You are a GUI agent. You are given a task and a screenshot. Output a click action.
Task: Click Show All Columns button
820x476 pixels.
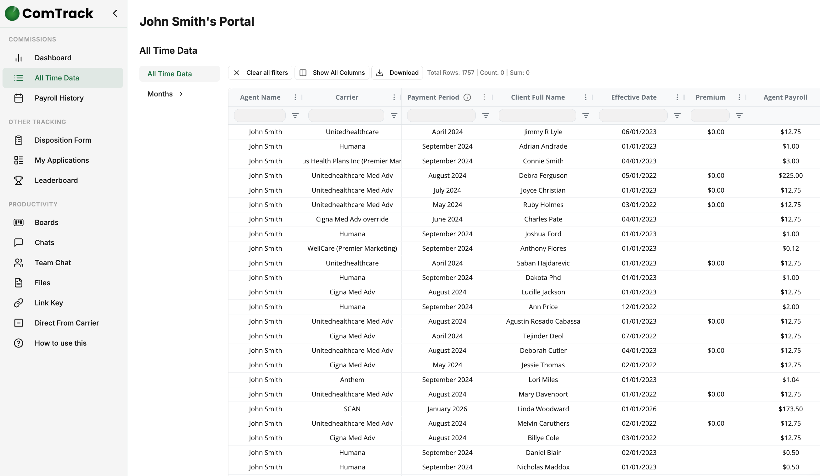332,73
